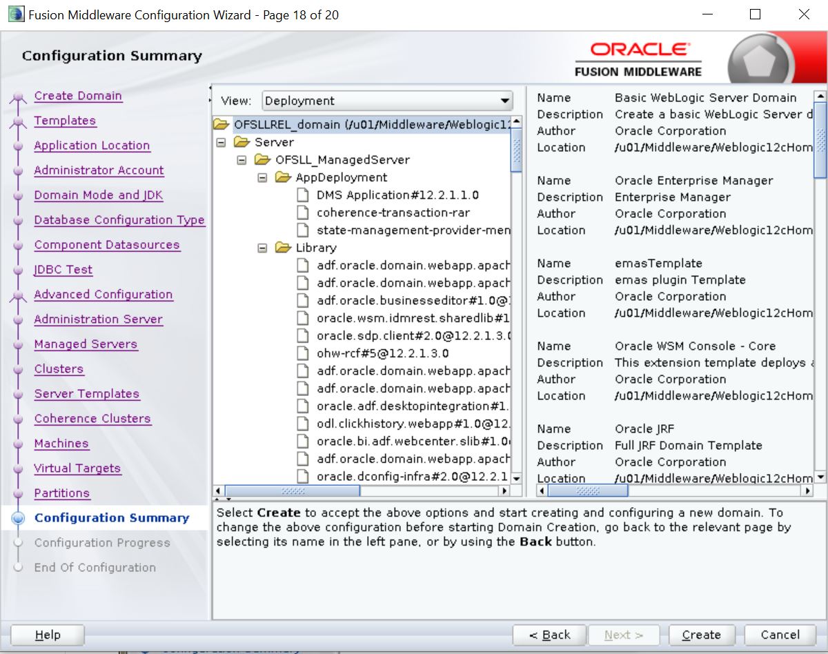Go to Templates step
The width and height of the screenshot is (828, 654).
pos(65,121)
